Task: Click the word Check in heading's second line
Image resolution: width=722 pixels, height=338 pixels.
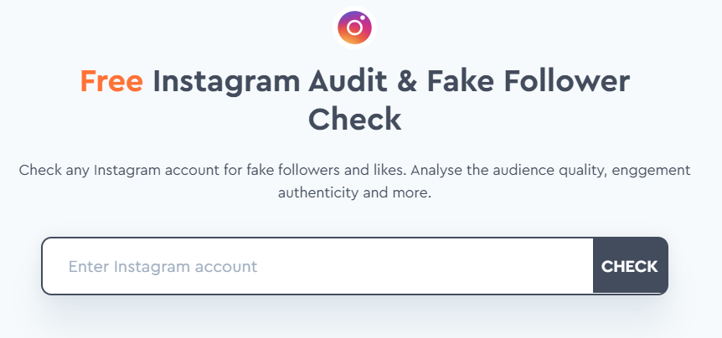Action: click(x=354, y=119)
